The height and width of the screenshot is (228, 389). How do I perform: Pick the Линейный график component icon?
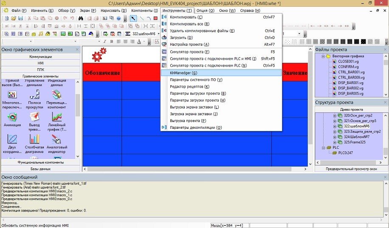pos(56,117)
